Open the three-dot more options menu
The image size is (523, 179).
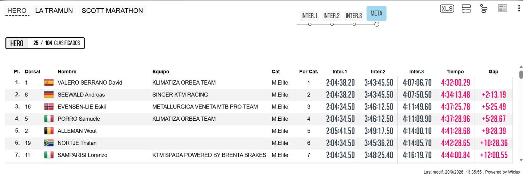[519, 9]
